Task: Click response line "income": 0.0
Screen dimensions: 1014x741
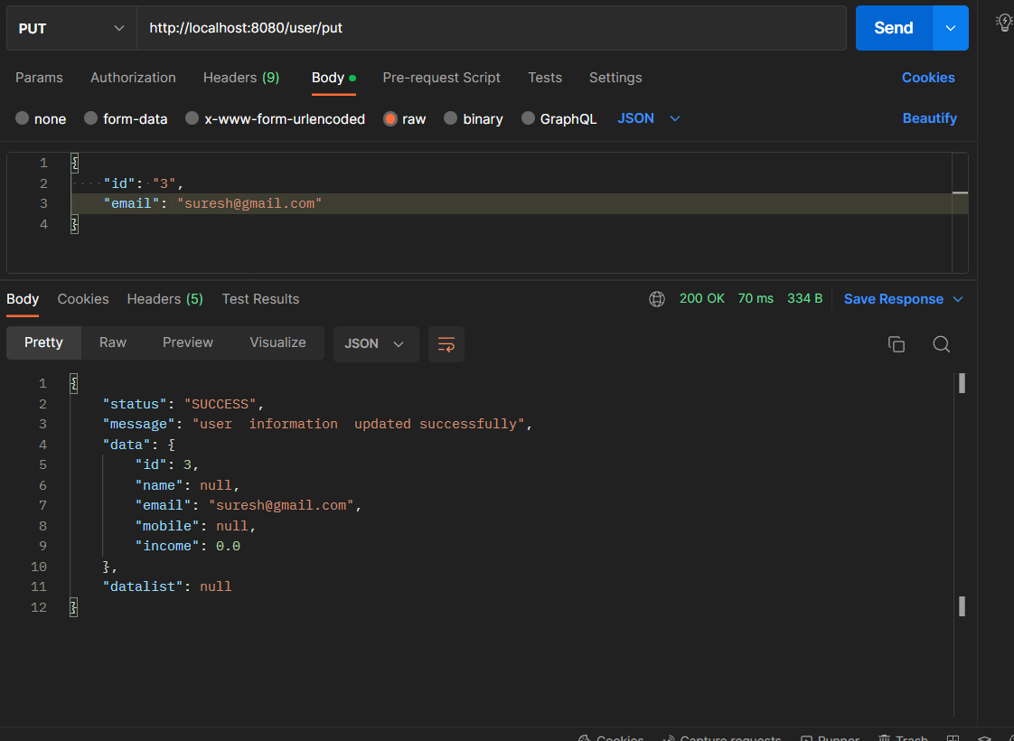Action: coord(188,547)
